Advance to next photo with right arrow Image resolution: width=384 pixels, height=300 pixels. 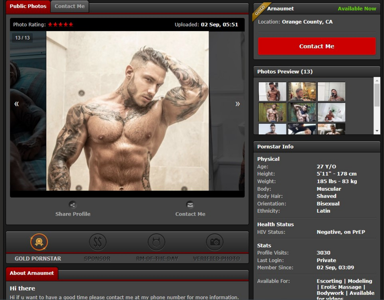tap(237, 104)
